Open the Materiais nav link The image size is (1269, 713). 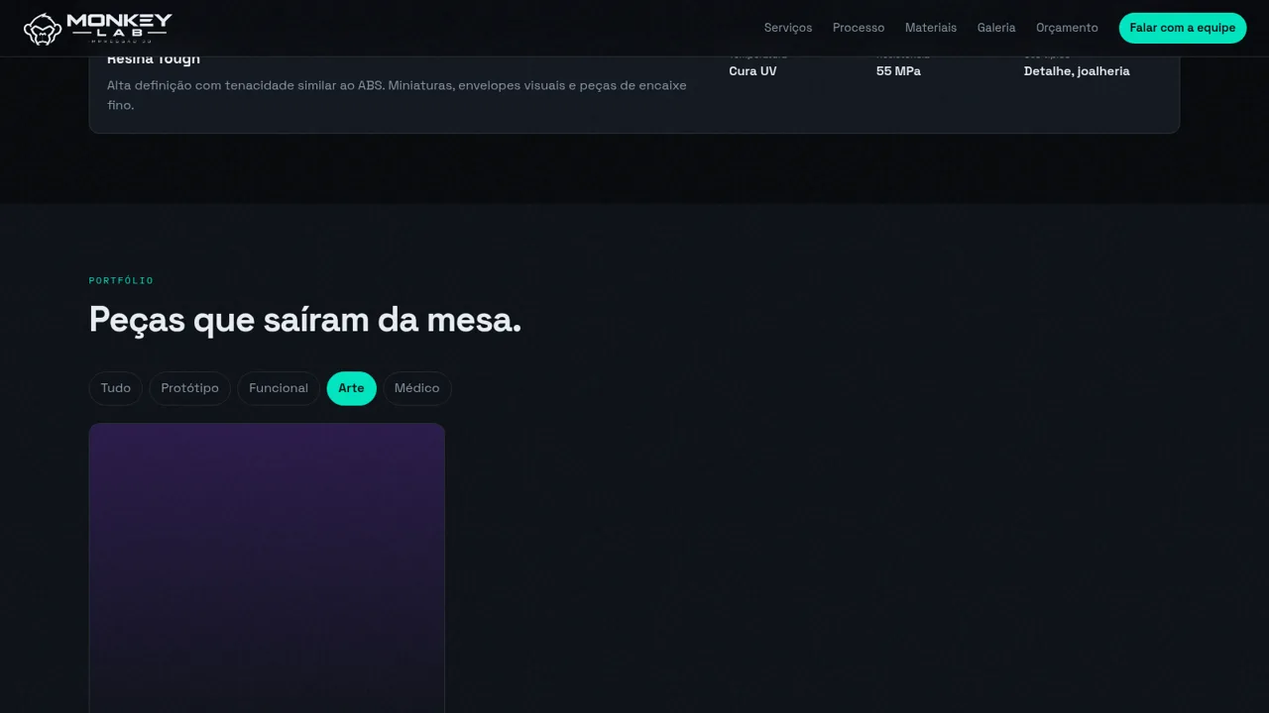931,28
